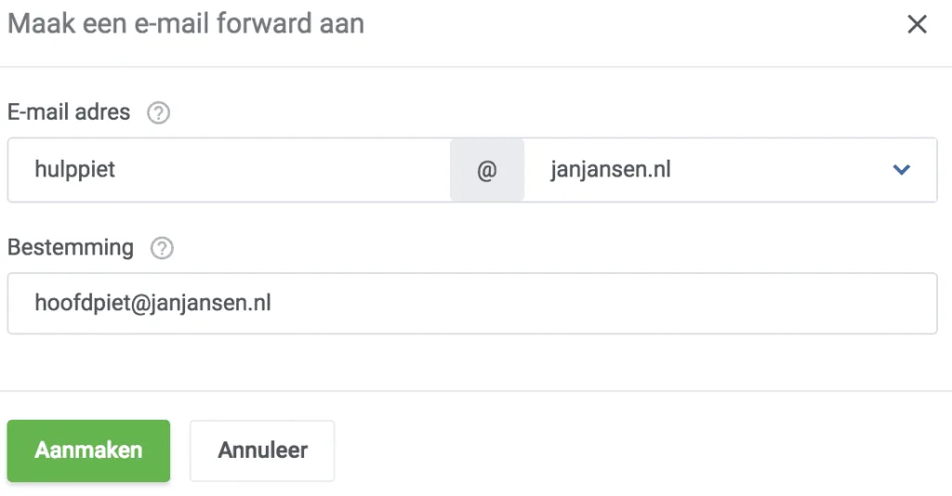Place cursor after the word hulppiet

point(116,170)
